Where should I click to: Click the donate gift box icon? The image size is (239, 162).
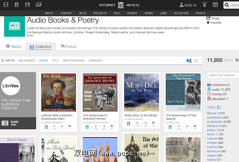215,5
